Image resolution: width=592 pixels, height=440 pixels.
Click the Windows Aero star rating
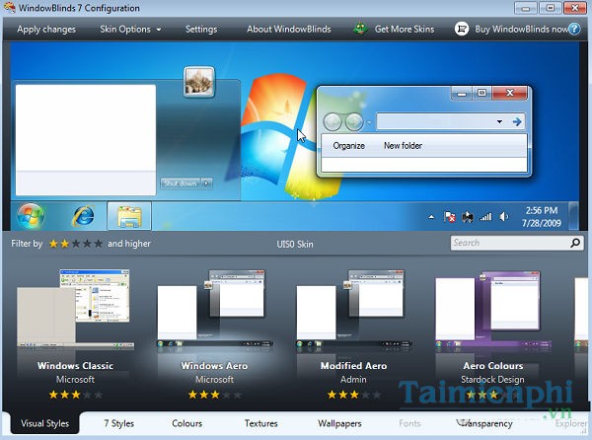214,395
